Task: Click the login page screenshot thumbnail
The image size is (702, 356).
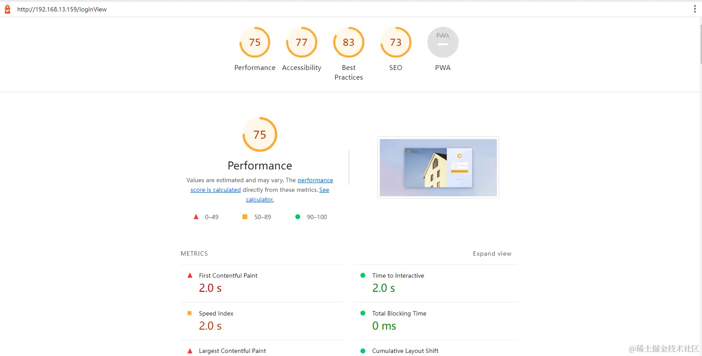Action: [x=438, y=167]
